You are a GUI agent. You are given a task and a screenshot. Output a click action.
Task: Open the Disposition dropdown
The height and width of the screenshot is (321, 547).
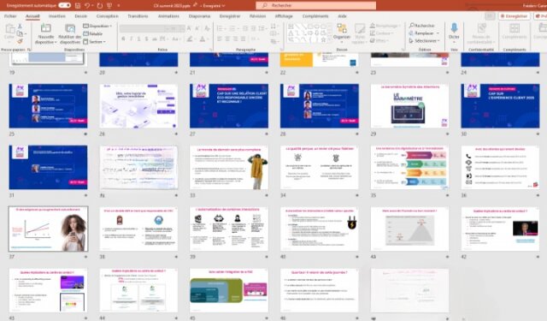97,26
